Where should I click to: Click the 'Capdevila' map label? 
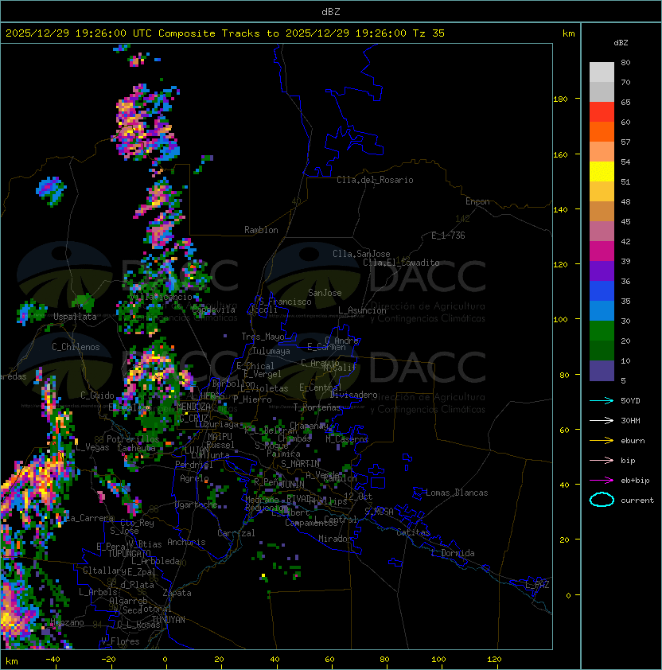tap(213, 310)
